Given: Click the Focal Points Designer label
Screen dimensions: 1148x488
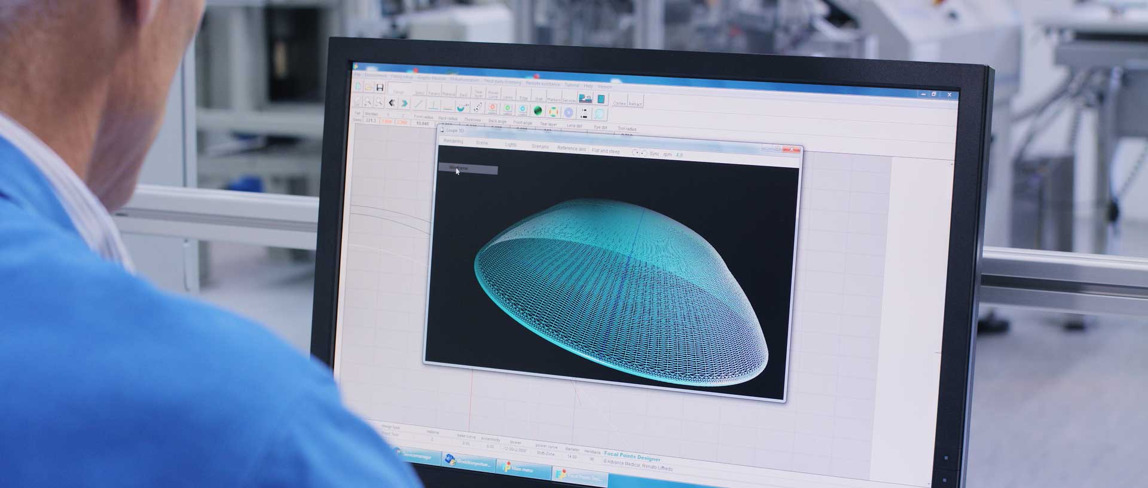Looking at the screenshot, I should (x=632, y=456).
